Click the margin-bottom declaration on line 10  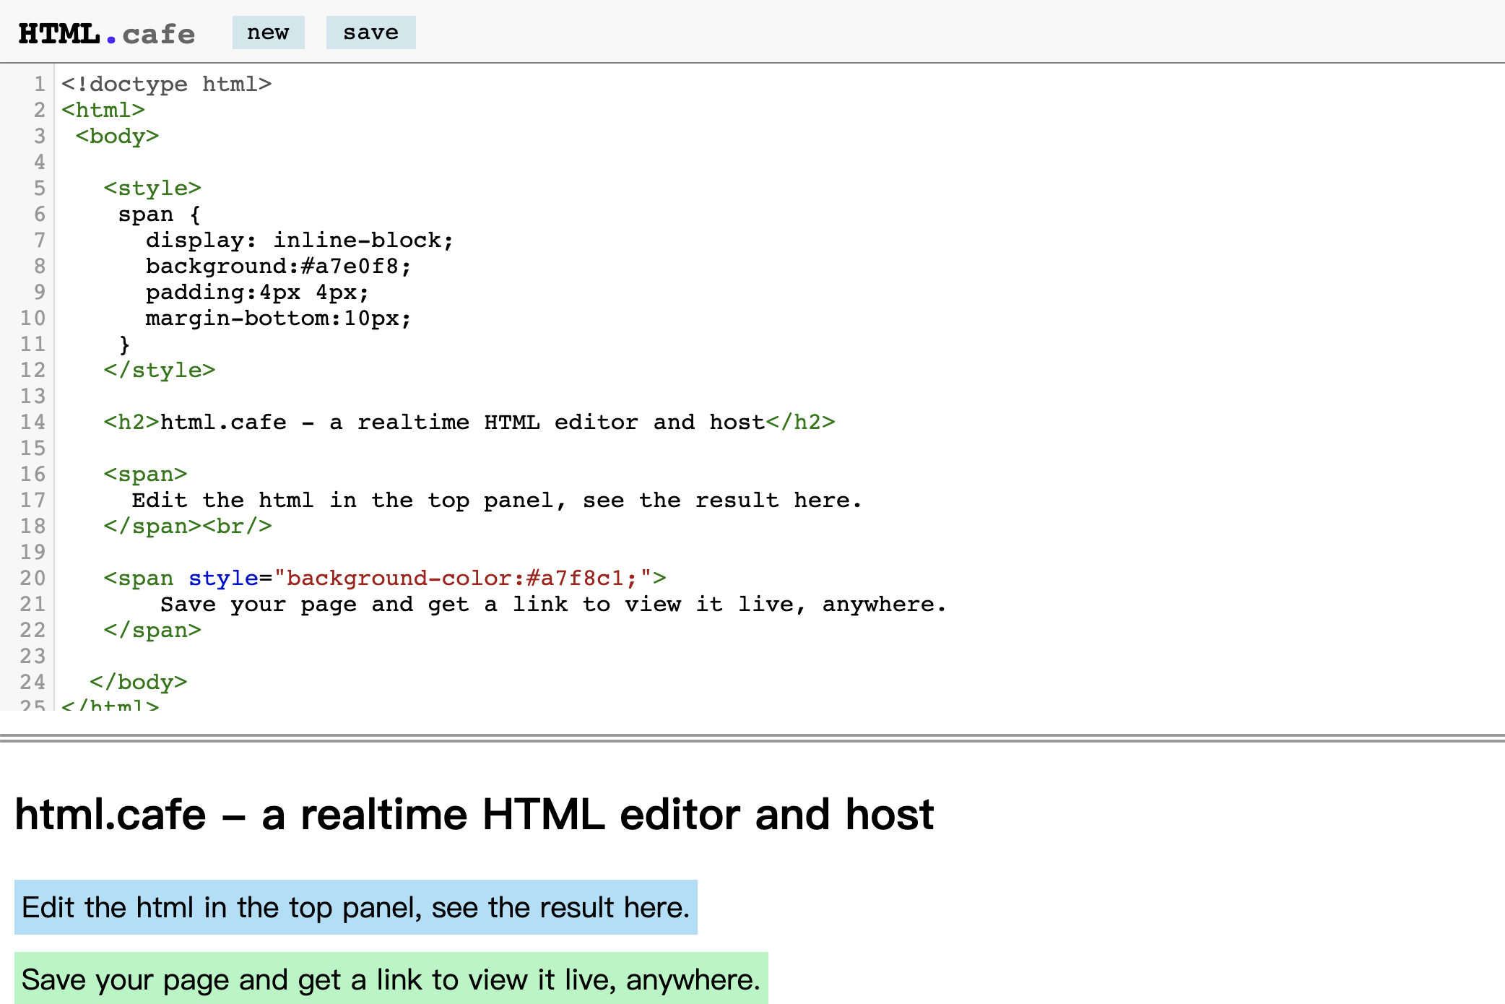click(x=277, y=318)
